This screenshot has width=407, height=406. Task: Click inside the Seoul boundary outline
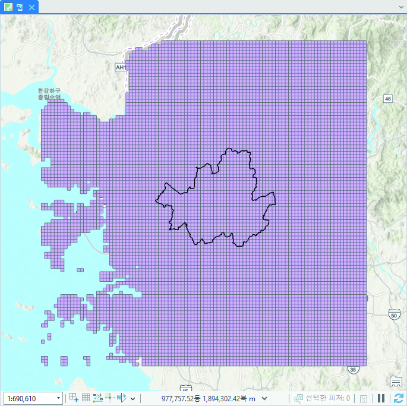coord(220,202)
